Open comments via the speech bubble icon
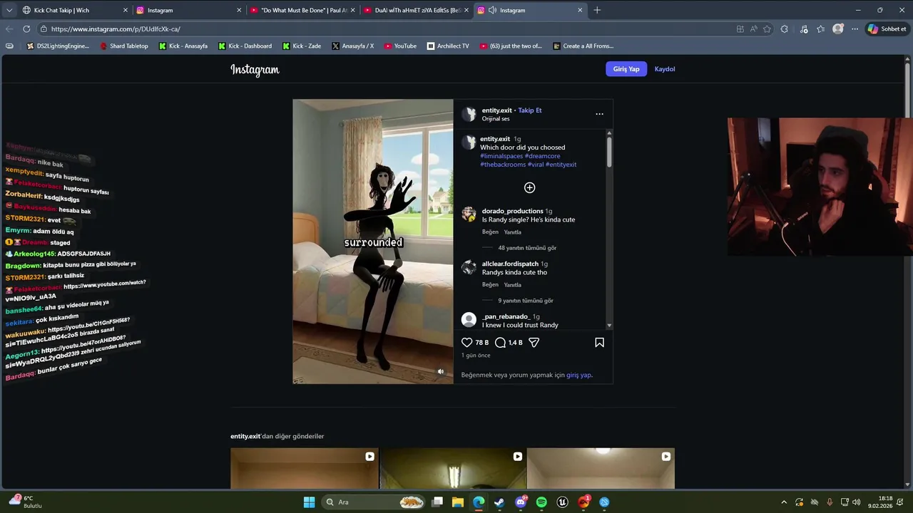Image resolution: width=913 pixels, height=513 pixels. point(500,343)
